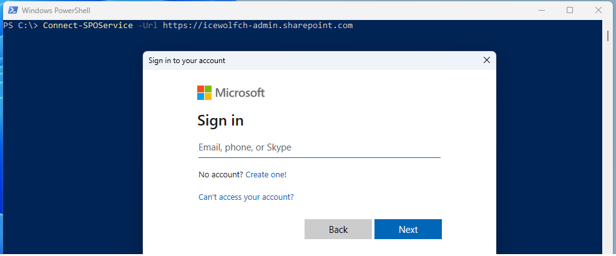
Task: Maximize the Windows PowerShell window
Action: point(570,10)
